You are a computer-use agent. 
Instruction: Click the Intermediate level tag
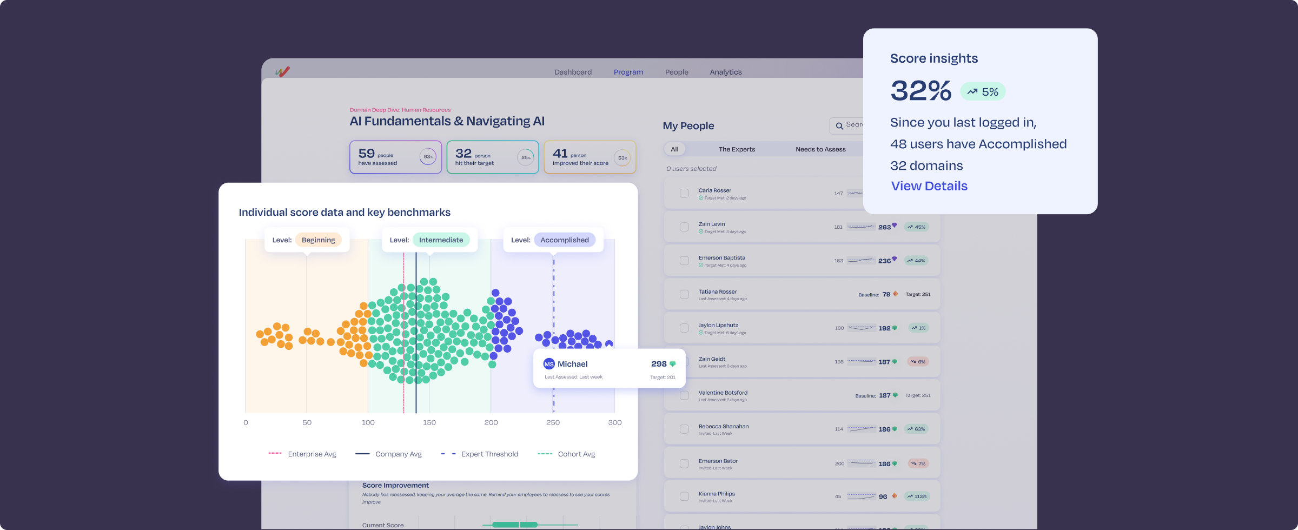pyautogui.click(x=441, y=240)
